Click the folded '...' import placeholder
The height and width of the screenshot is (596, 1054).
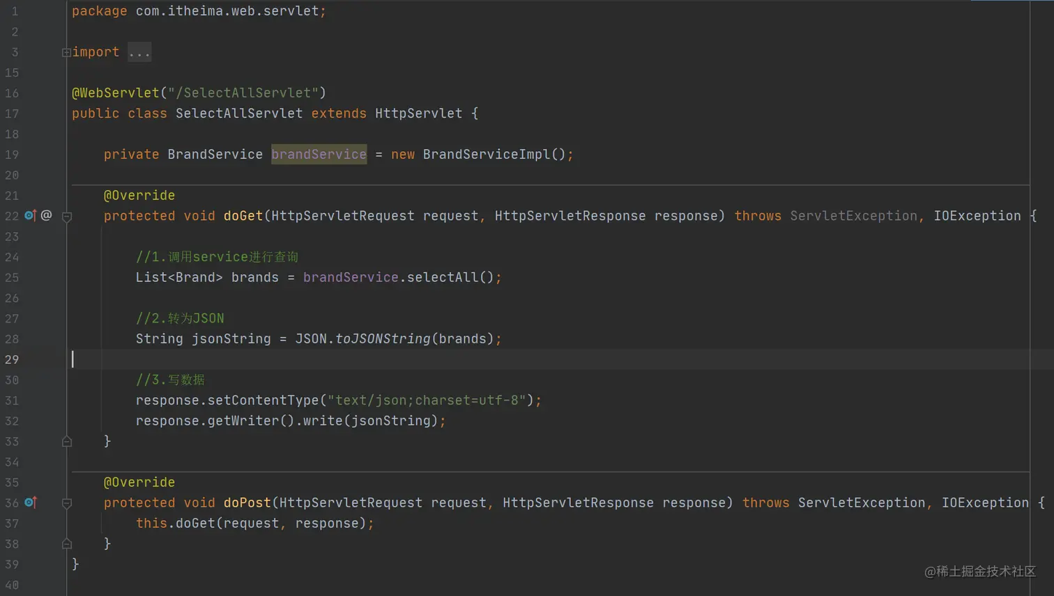[x=139, y=52]
